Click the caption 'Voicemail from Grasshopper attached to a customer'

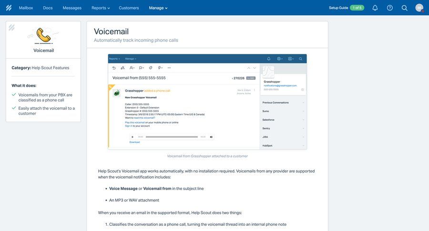pos(207,156)
